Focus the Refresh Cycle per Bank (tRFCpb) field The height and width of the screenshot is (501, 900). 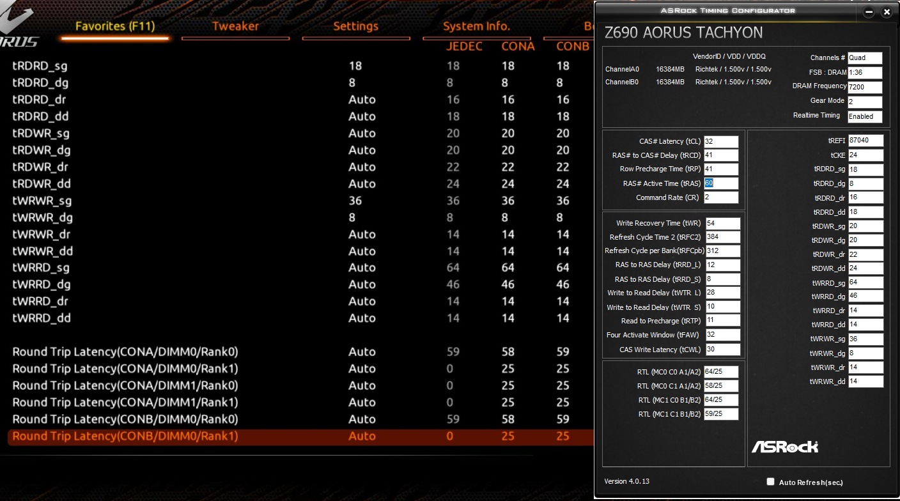tap(723, 251)
